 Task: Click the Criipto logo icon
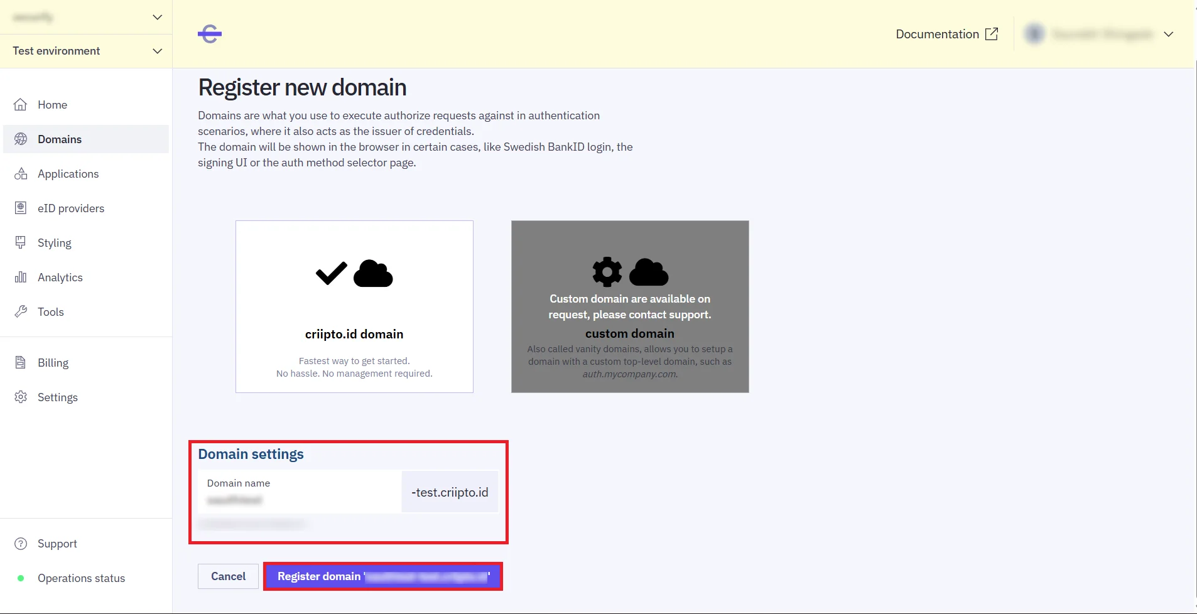pos(210,34)
